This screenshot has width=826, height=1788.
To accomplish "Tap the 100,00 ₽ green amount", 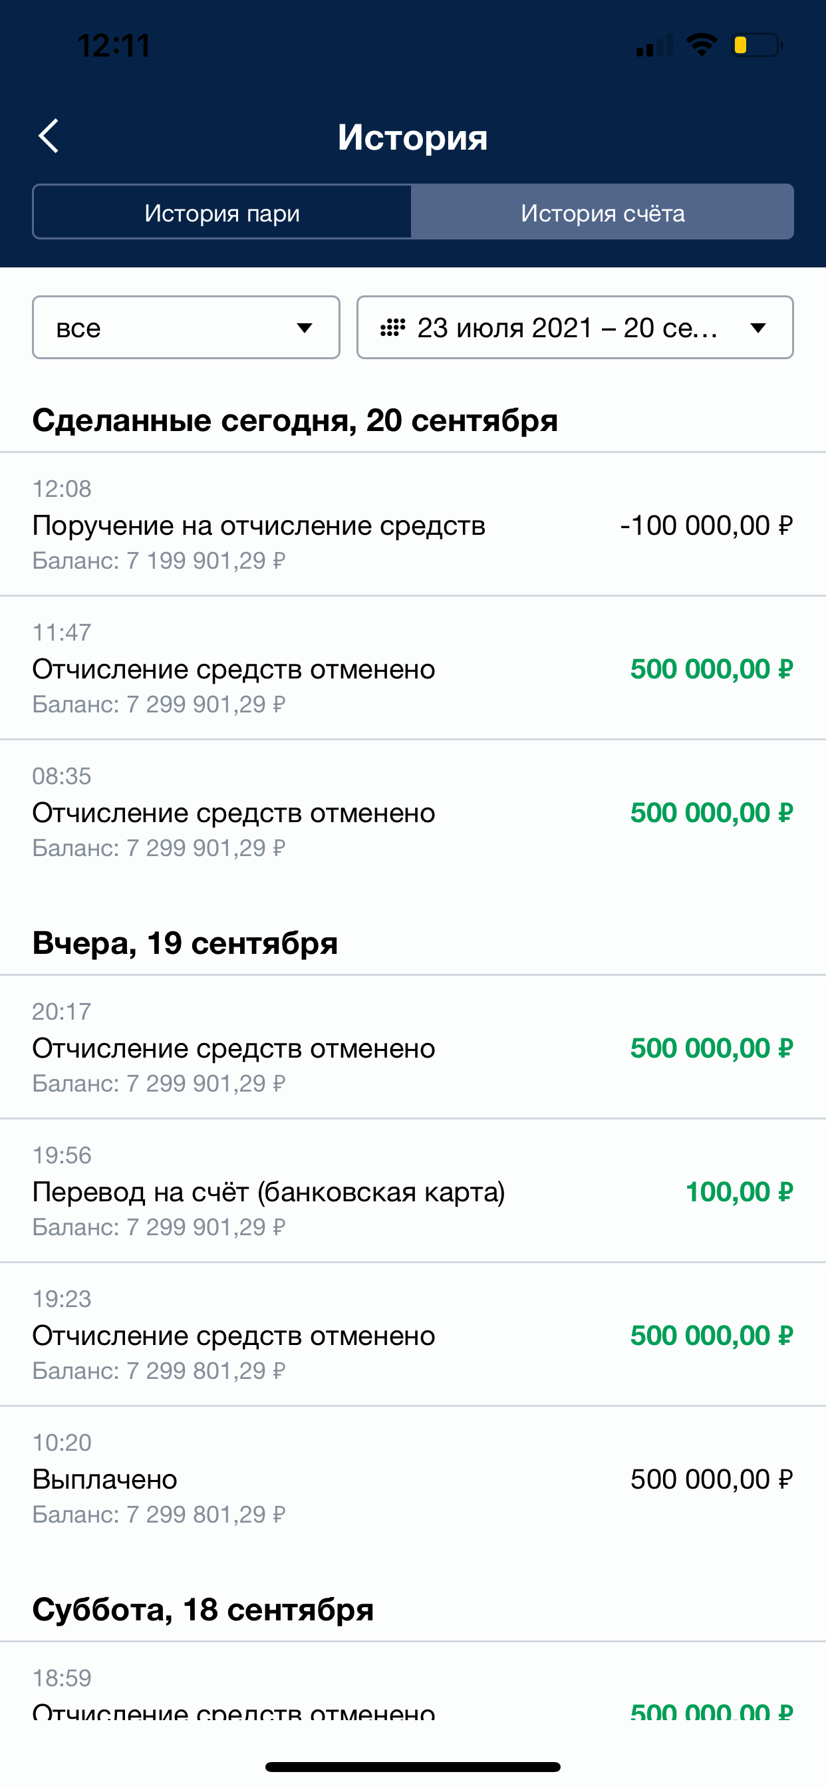I will click(738, 1192).
